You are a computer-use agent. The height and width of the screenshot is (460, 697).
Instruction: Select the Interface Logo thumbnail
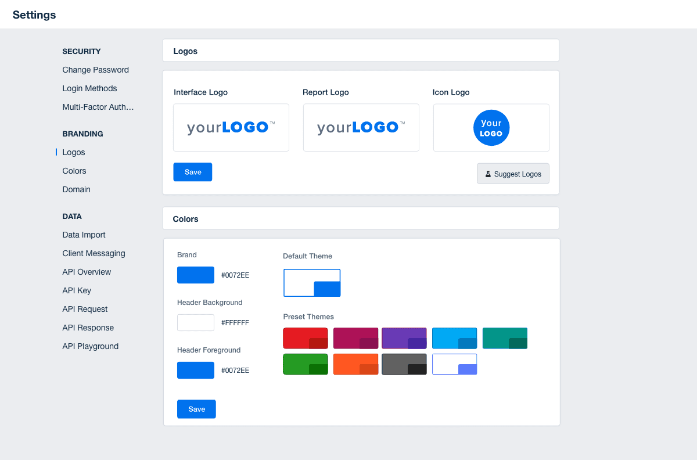pyautogui.click(x=231, y=127)
